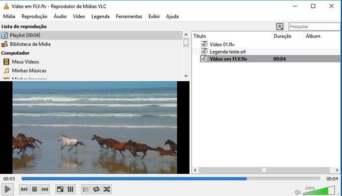Select Playlist [00:04] in sidebar
This screenshot has width=342, height=196.
tap(91, 35)
